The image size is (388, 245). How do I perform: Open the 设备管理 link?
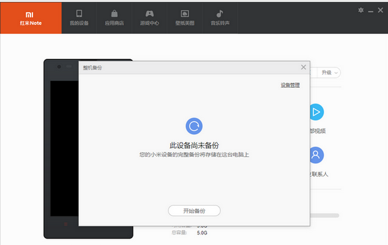290,85
